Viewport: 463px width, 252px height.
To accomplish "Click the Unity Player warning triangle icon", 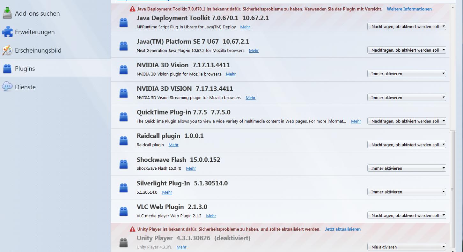I will (x=132, y=229).
